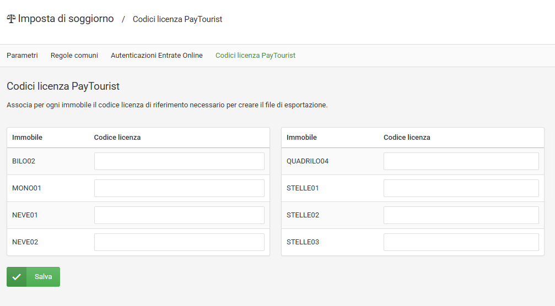Image resolution: width=555 pixels, height=306 pixels.
Task: Focus the license code field for MONO01
Action: click(179, 188)
